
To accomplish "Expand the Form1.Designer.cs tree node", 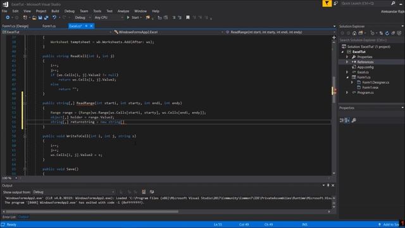I will click(x=352, y=82).
